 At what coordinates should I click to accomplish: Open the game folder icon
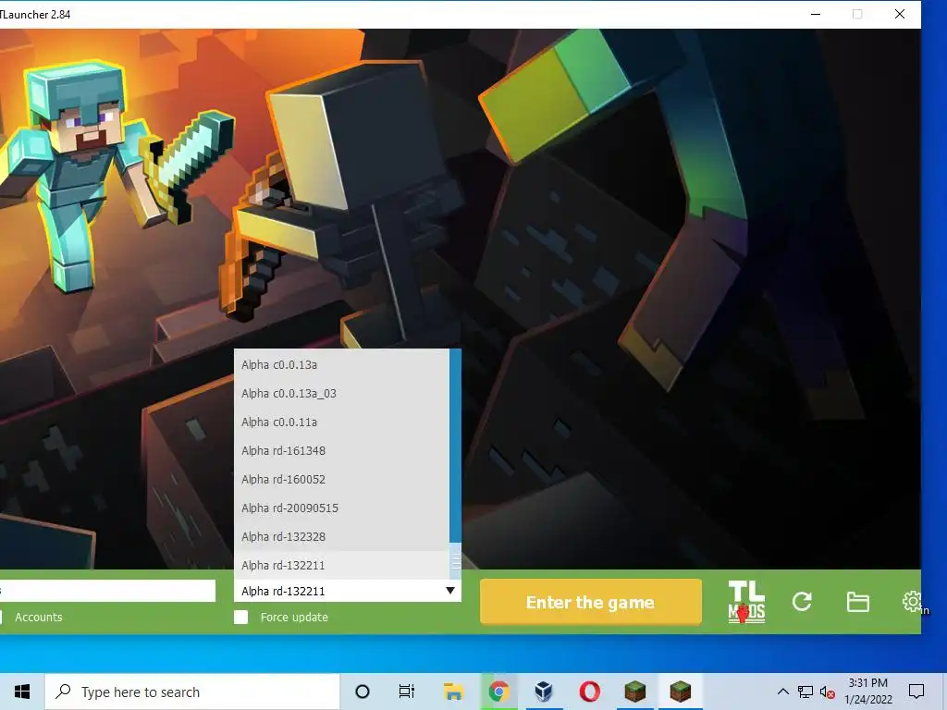tap(857, 601)
